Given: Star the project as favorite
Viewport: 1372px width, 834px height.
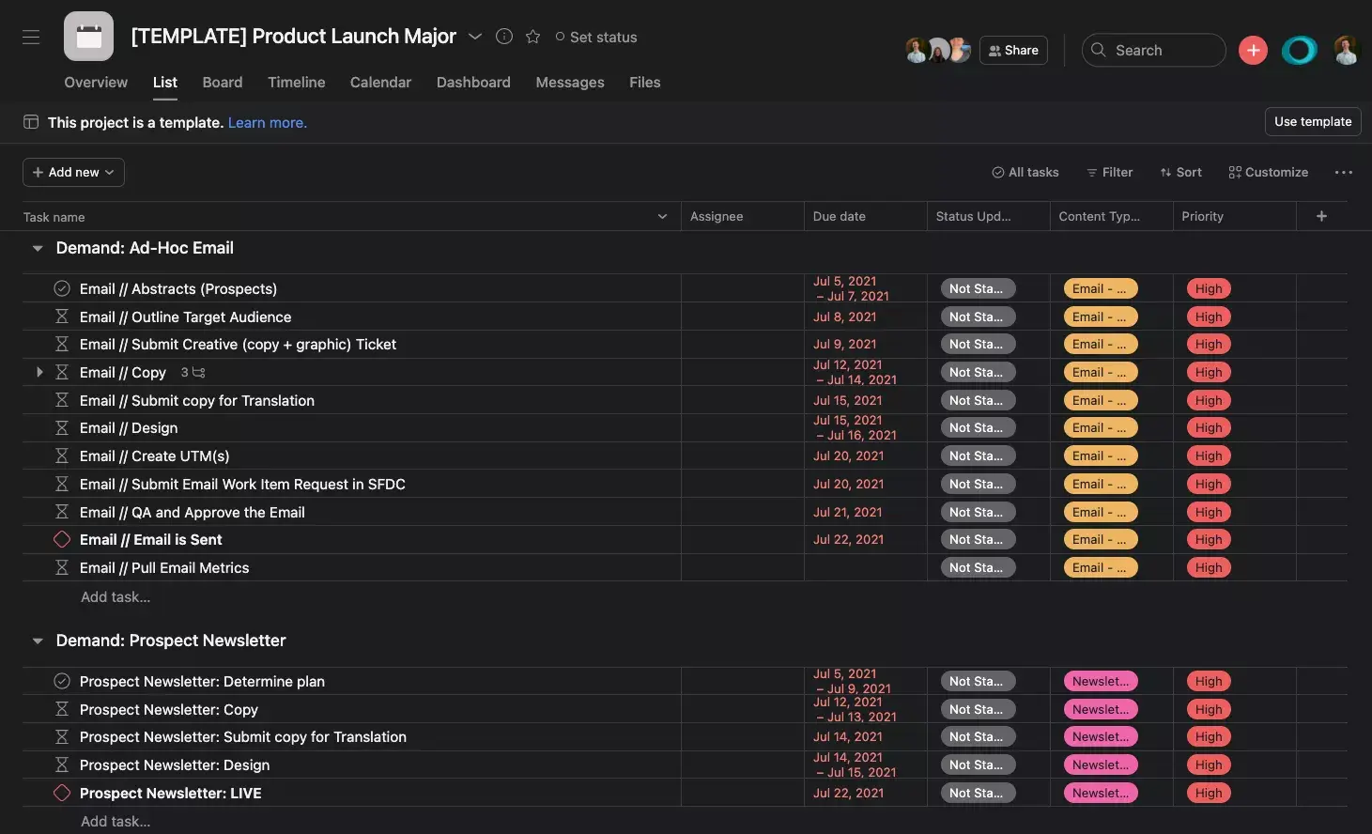Looking at the screenshot, I should coord(532,37).
